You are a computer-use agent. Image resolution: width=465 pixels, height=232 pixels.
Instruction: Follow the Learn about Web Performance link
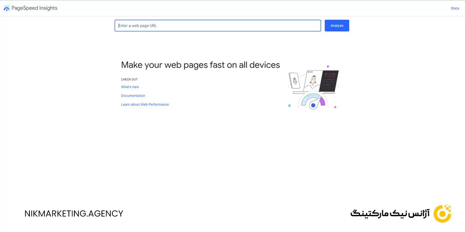coord(145,105)
